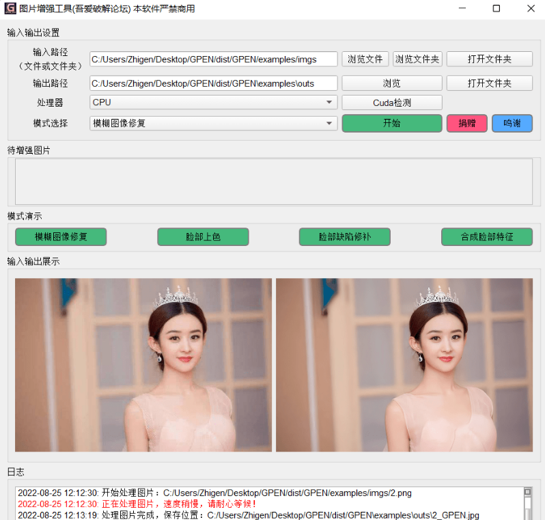Show the 合成脸部特征 mode demo
545x520 pixels.
[487, 237]
